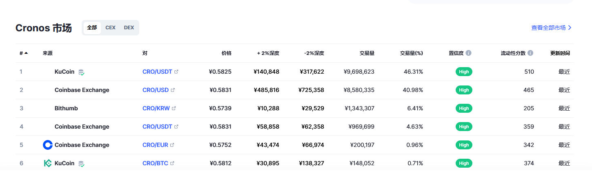Open the CRO/KRW pair link

(x=156, y=108)
